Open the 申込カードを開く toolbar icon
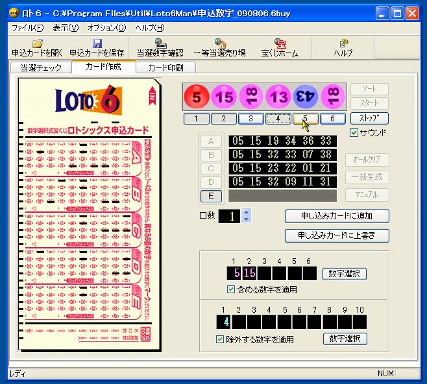The height and width of the screenshot is (384, 427). [37, 48]
